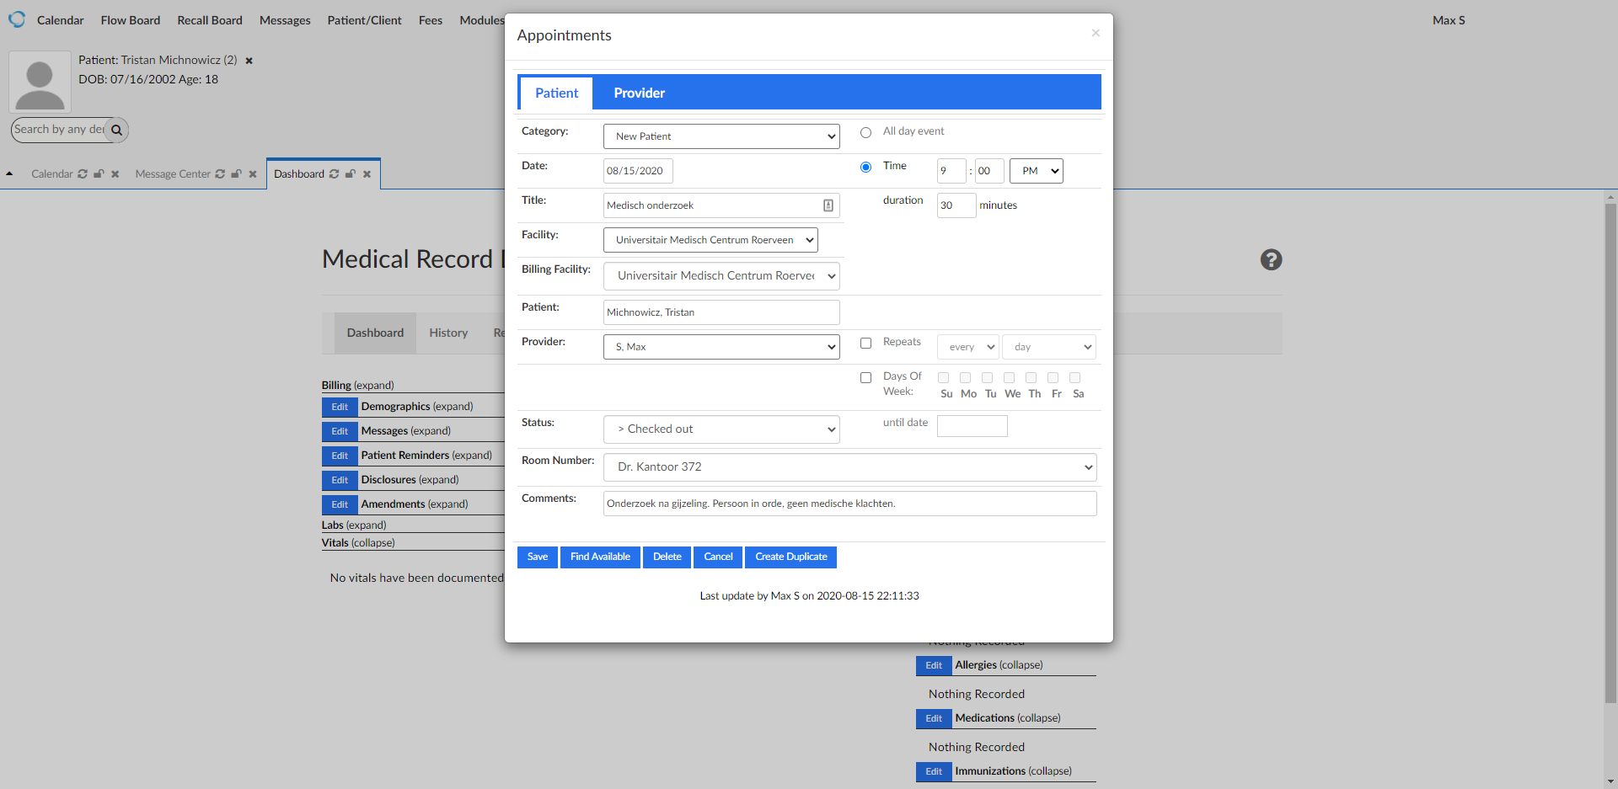
Task: Click the patient search magnifier icon
Action: [x=117, y=130]
